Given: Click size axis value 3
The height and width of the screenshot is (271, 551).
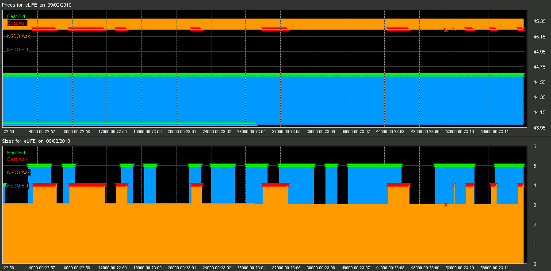Looking at the screenshot, I should [x=535, y=205].
